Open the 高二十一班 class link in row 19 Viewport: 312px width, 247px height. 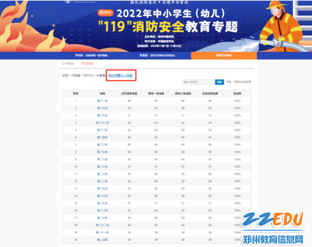coord(102,232)
